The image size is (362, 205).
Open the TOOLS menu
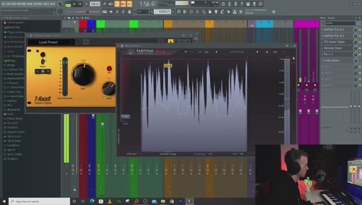(46, 4)
